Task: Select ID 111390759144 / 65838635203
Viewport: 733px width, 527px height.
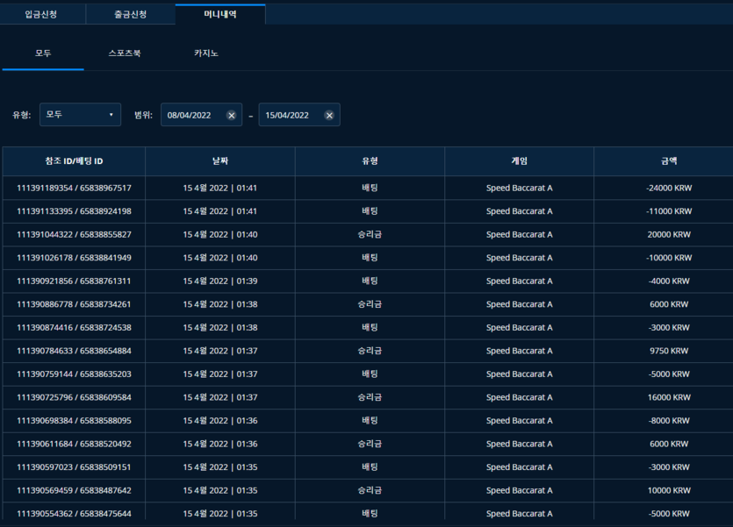Action: click(x=74, y=374)
